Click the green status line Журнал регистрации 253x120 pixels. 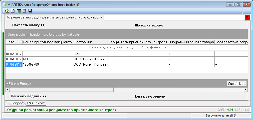point(61,110)
